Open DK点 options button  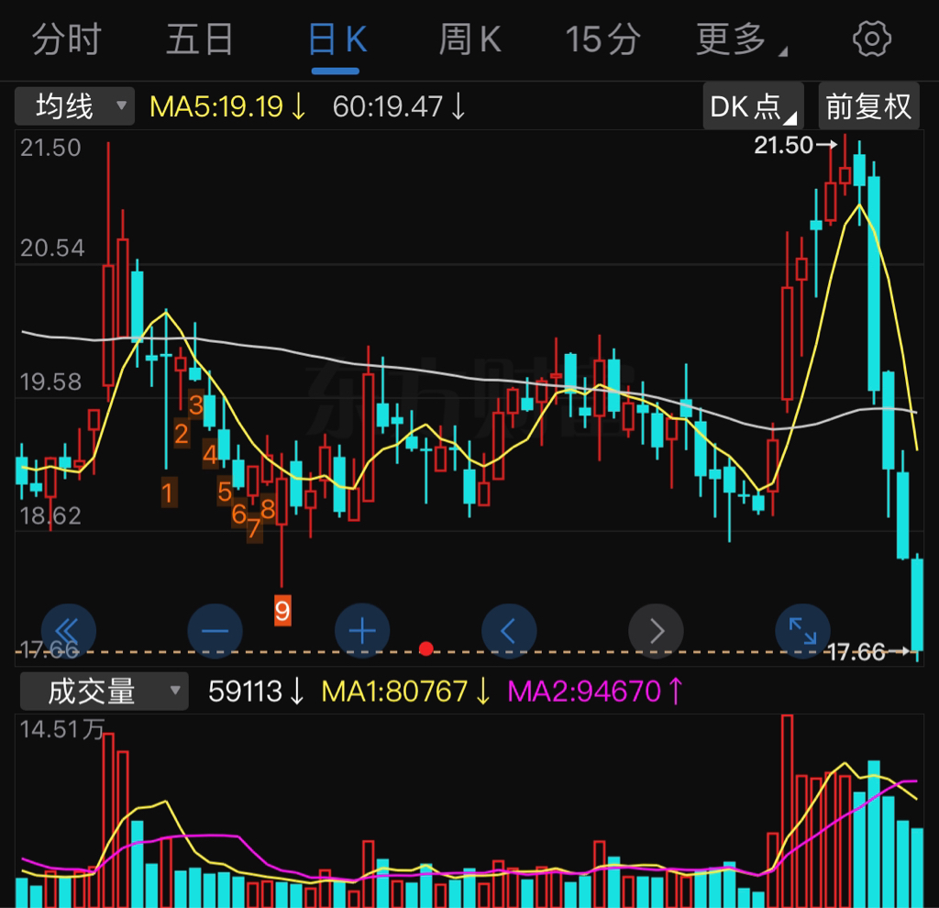point(753,106)
